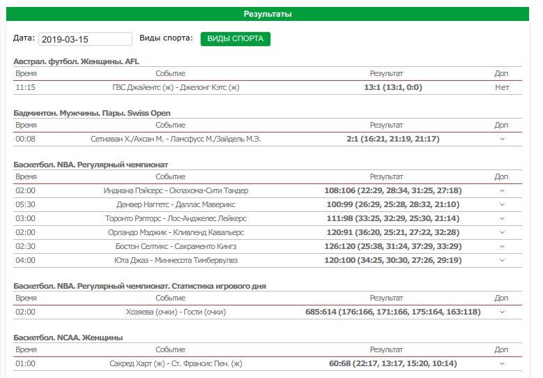Screen dimensions: 543x378
Task: Expand details for Хозяева (очки) - Гости statistics
Action: 502,312
